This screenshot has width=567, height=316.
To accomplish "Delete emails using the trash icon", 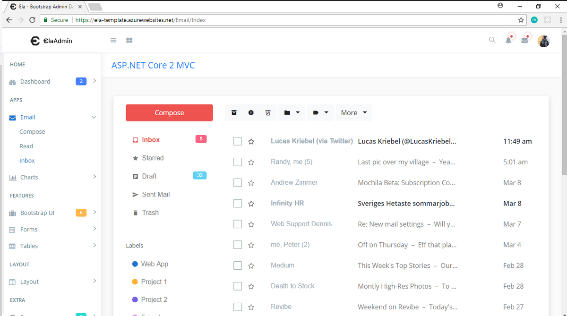I will [268, 112].
